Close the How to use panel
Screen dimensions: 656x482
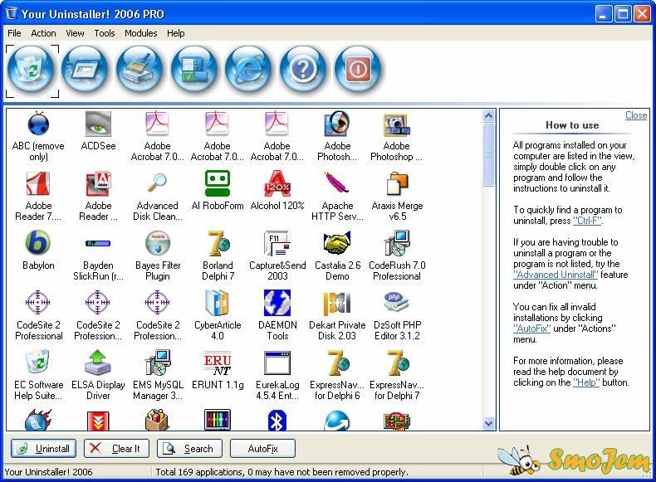[x=636, y=115]
